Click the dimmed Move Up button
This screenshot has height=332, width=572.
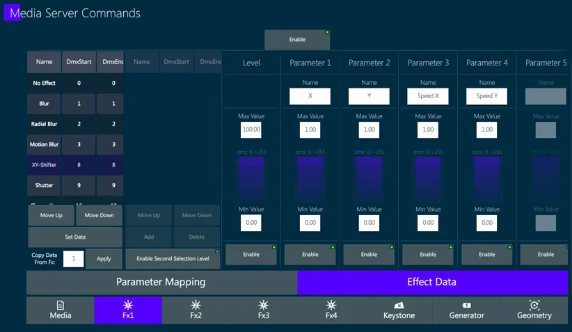coord(149,215)
